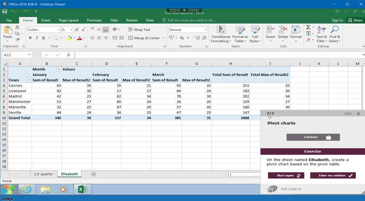Switch to the 1st quarter sheet tab
The image size is (365, 201).
43,174
